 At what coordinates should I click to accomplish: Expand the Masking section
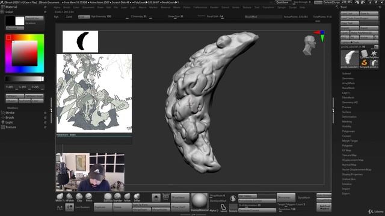[347, 121]
